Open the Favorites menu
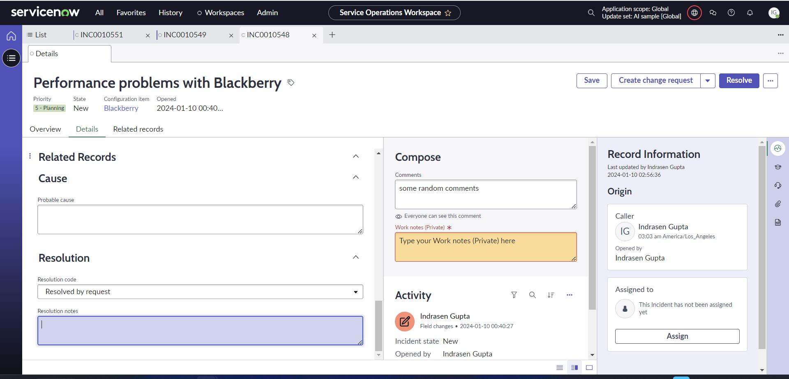This screenshot has height=379, width=789. [x=131, y=13]
